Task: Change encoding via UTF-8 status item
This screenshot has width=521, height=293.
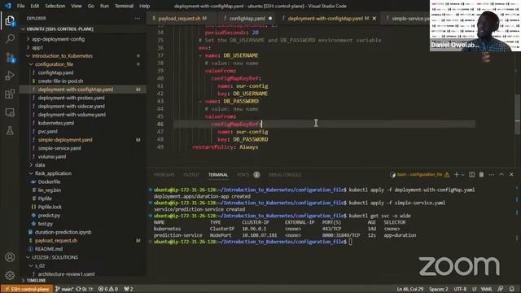Action: pyautogui.click(x=460, y=289)
